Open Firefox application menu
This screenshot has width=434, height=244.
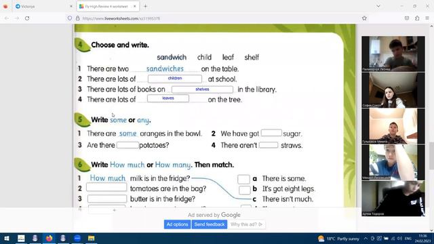click(x=427, y=18)
